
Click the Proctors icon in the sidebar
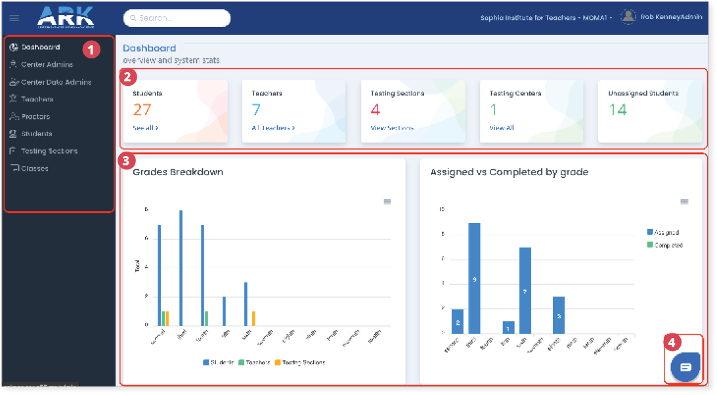[14, 117]
